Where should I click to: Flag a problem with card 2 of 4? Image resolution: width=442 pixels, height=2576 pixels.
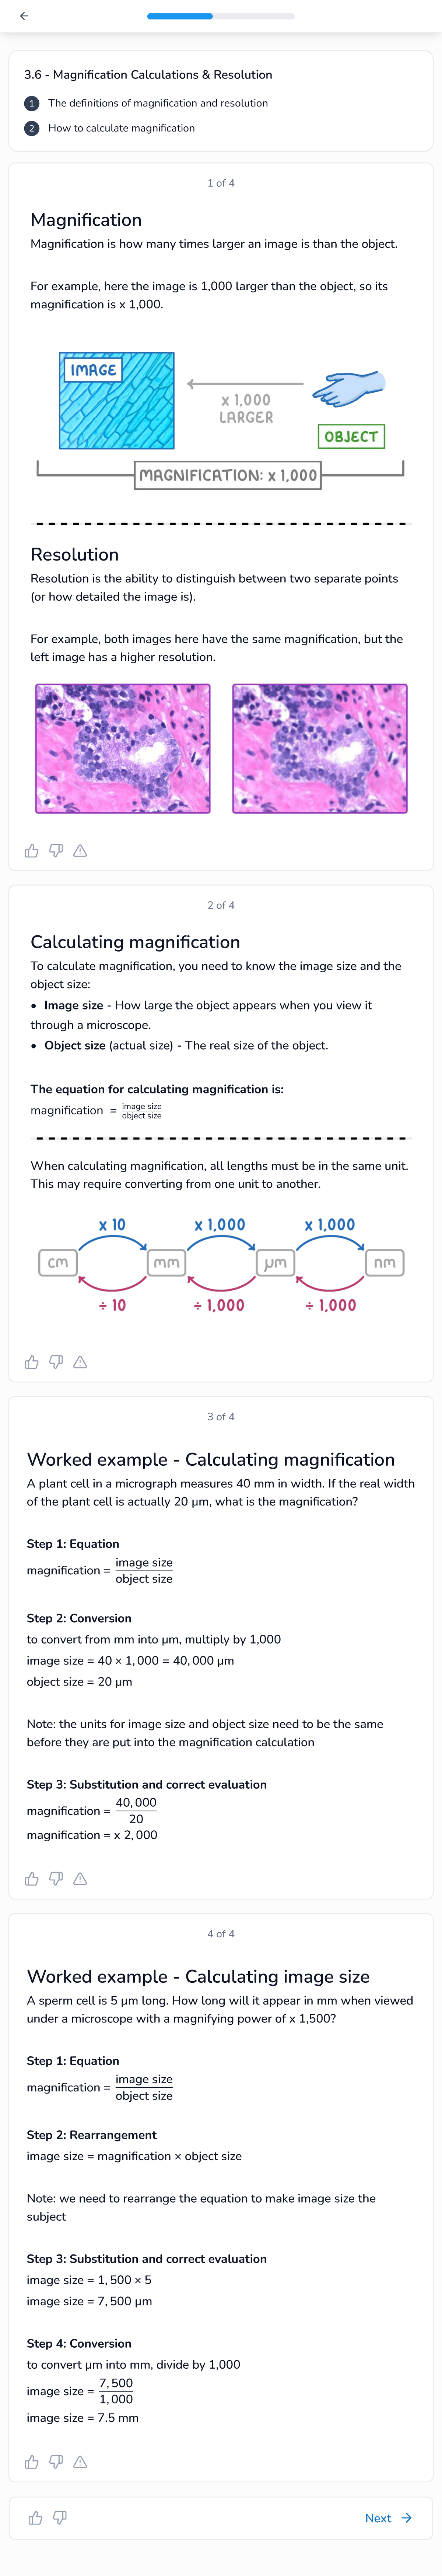(x=80, y=1362)
